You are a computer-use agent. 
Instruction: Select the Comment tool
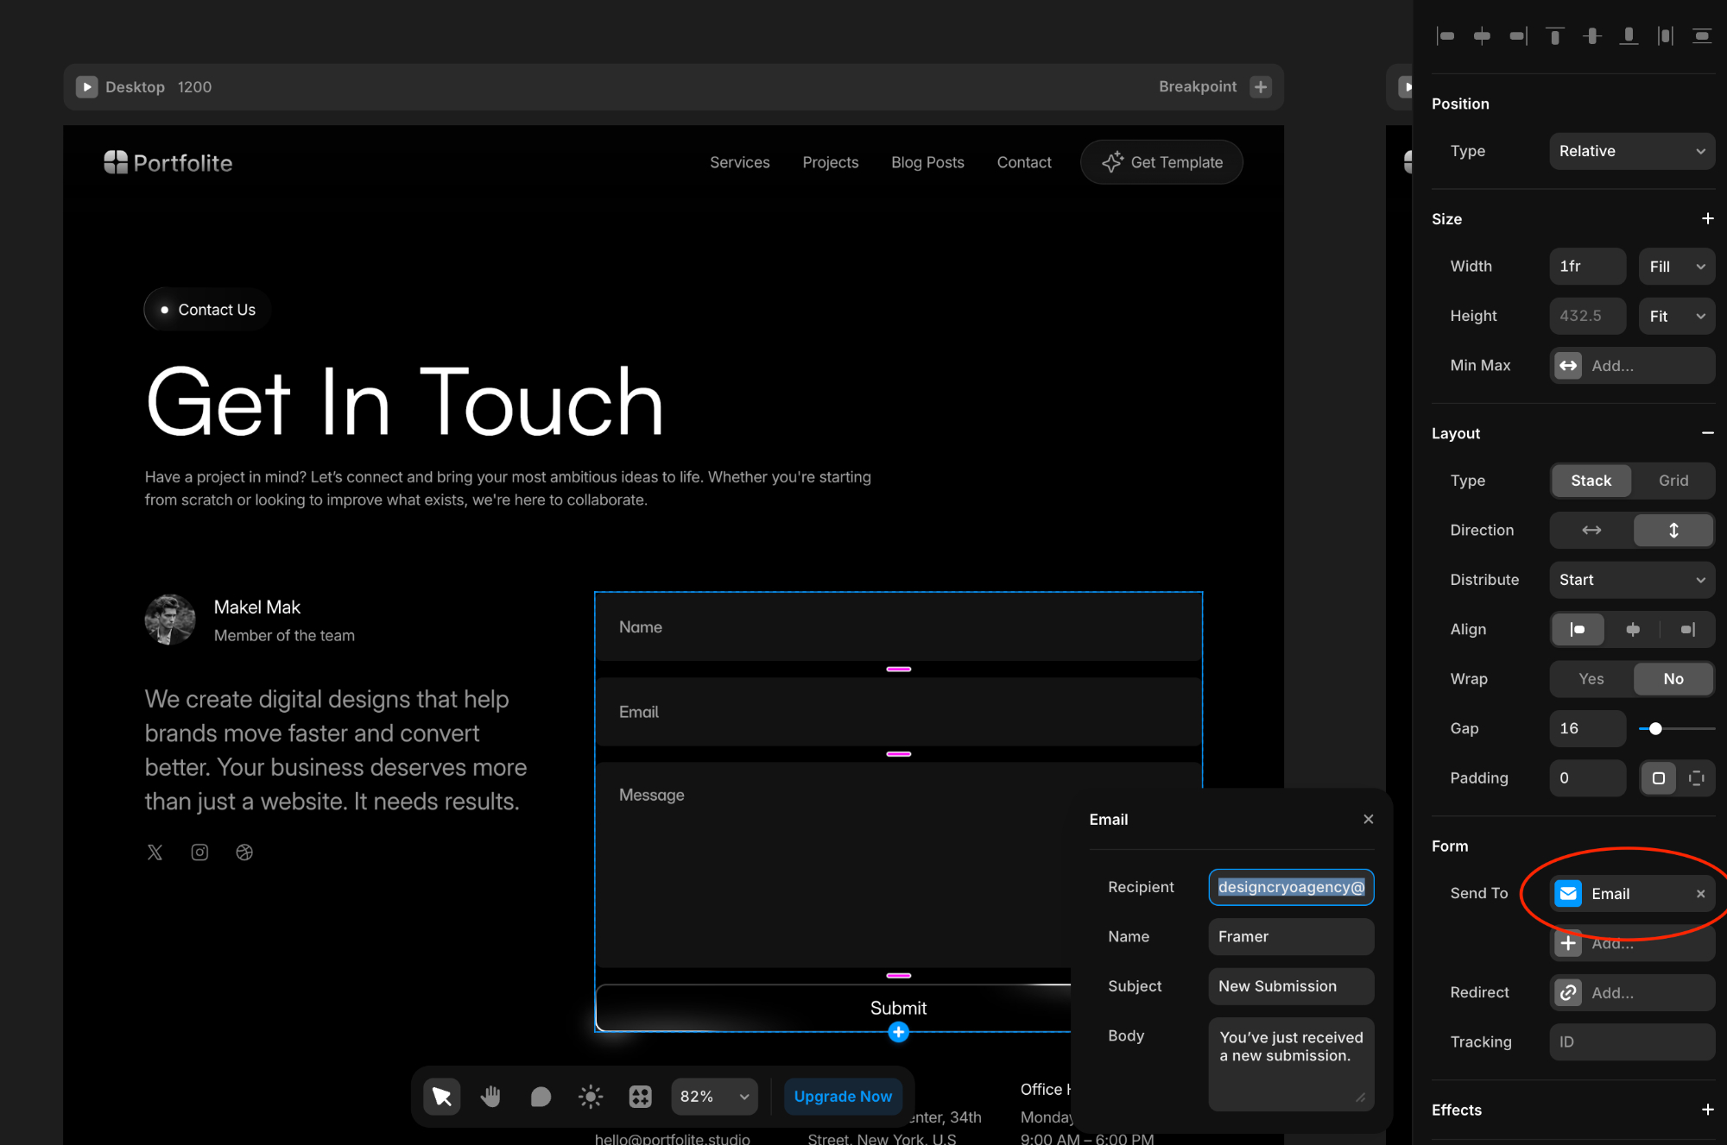coord(541,1096)
